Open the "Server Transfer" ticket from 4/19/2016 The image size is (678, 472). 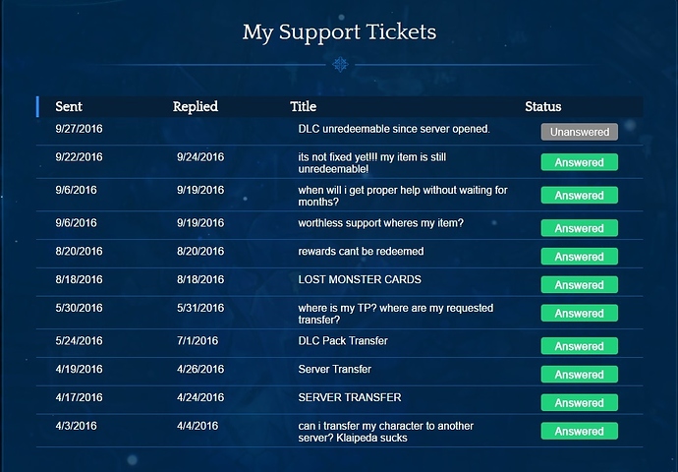(x=335, y=370)
